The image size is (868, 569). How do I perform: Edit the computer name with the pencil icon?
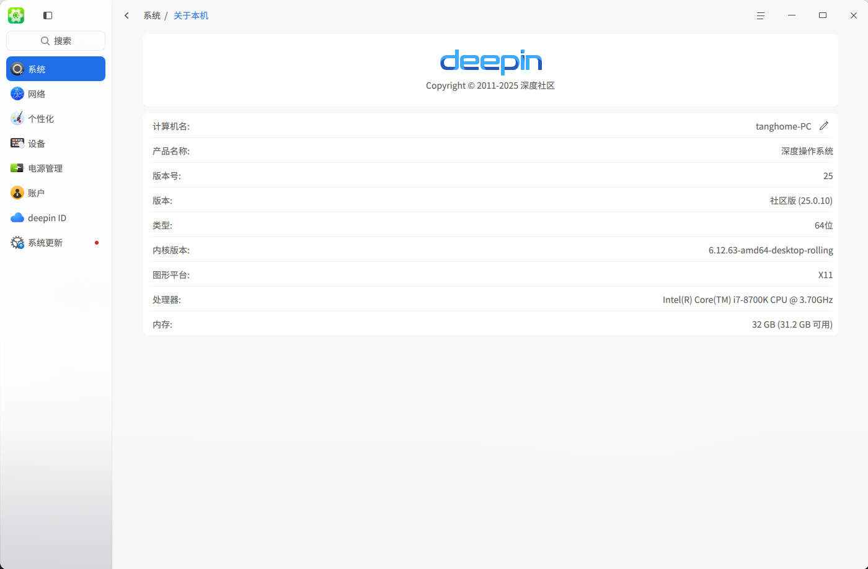pyautogui.click(x=824, y=126)
